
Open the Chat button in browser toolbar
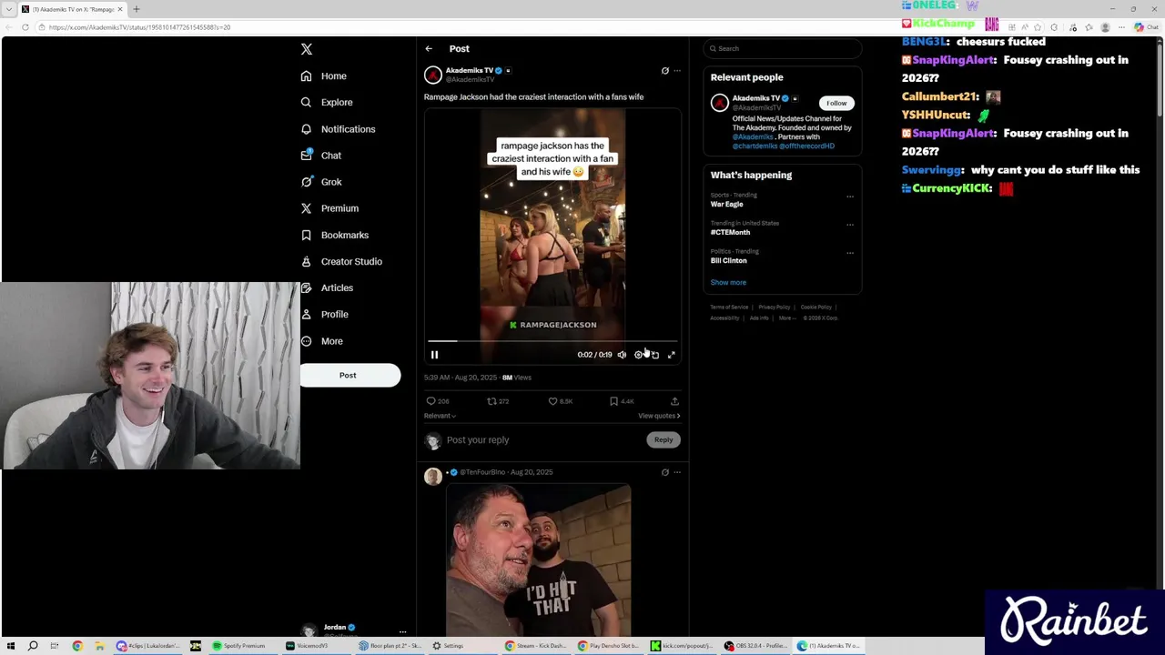click(x=1148, y=27)
